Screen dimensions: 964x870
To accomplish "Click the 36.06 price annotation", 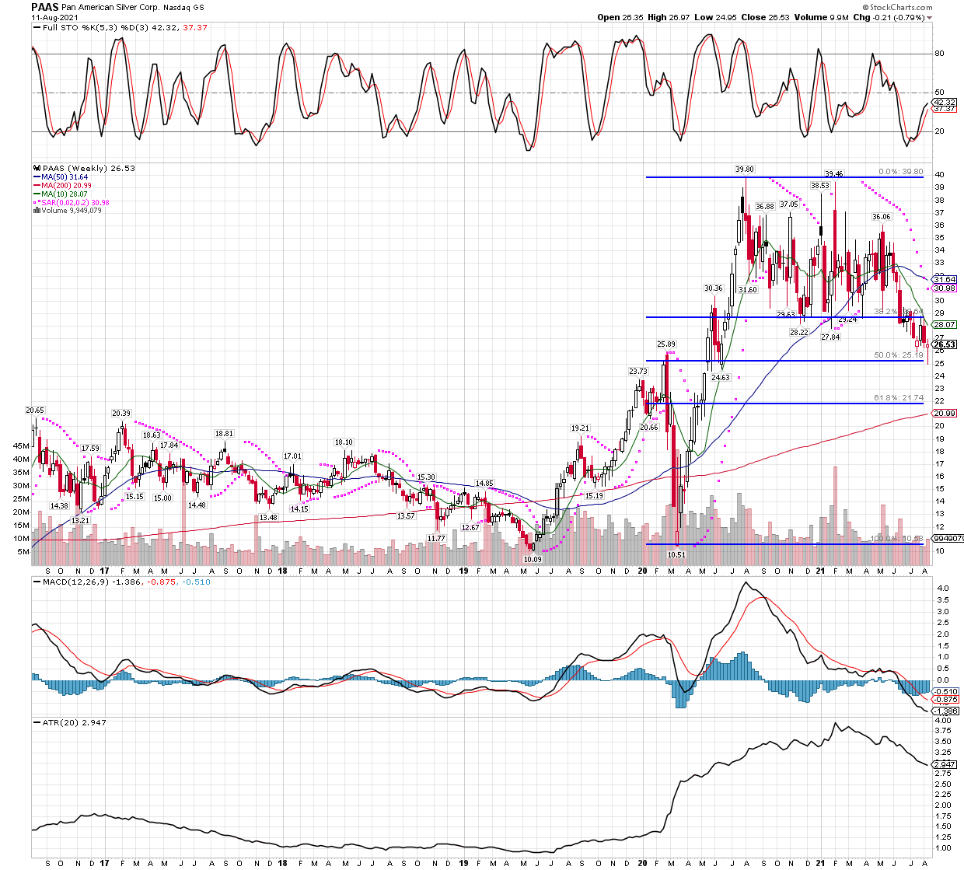I will tap(881, 218).
